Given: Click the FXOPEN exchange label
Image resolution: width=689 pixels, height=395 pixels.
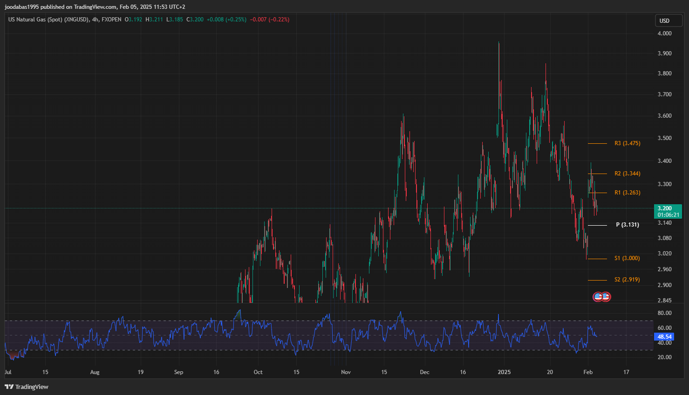Looking at the screenshot, I should (x=111, y=20).
